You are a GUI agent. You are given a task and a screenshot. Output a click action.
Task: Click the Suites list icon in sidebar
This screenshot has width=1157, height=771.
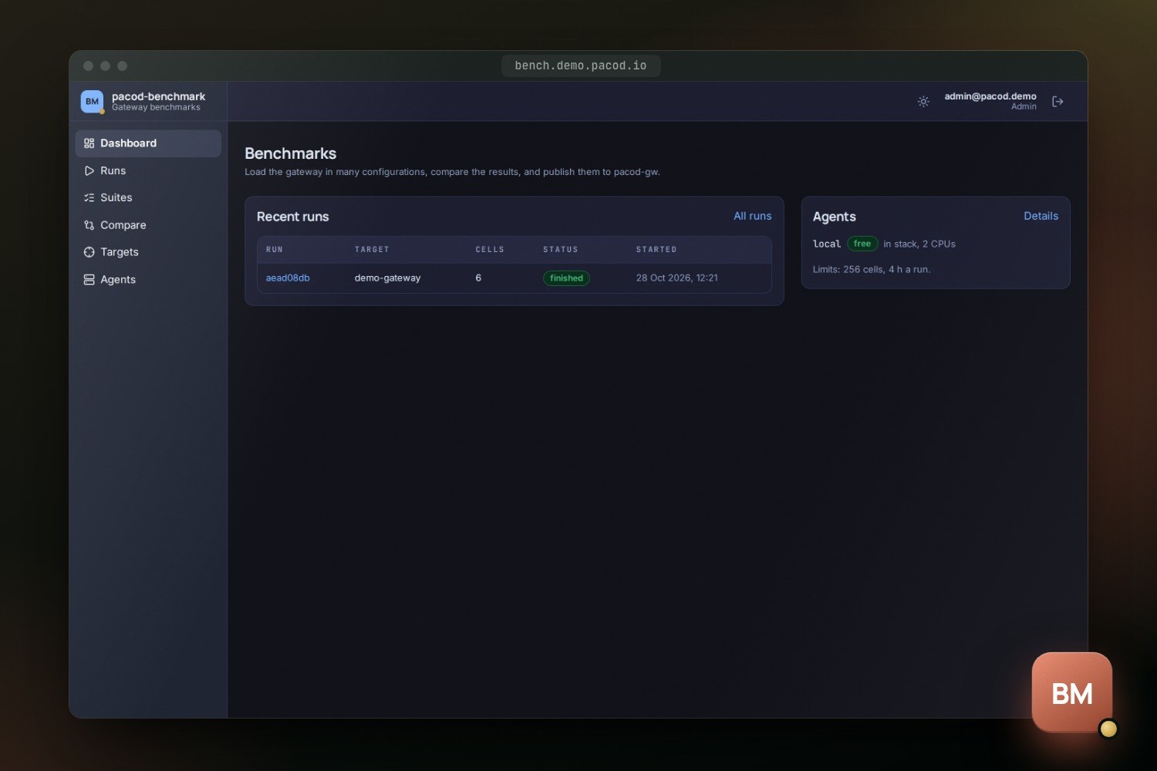tap(89, 198)
